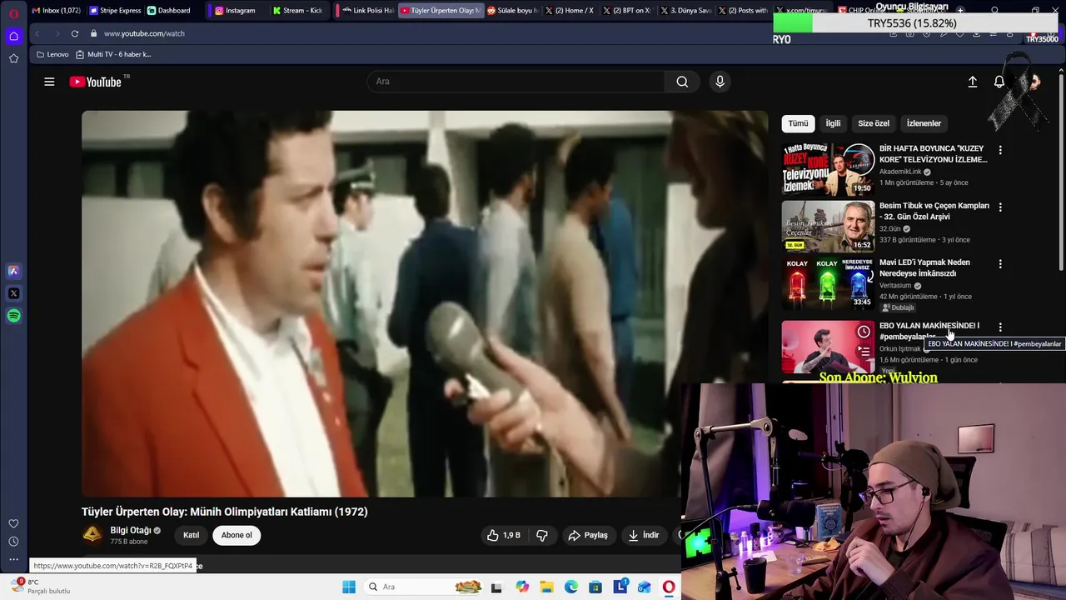
Task: Click the YouTube search magnifier button
Action: coord(682,82)
